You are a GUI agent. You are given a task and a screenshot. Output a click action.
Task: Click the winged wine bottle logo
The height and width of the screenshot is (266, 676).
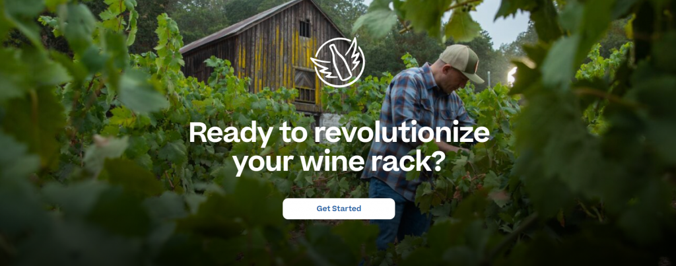click(337, 62)
